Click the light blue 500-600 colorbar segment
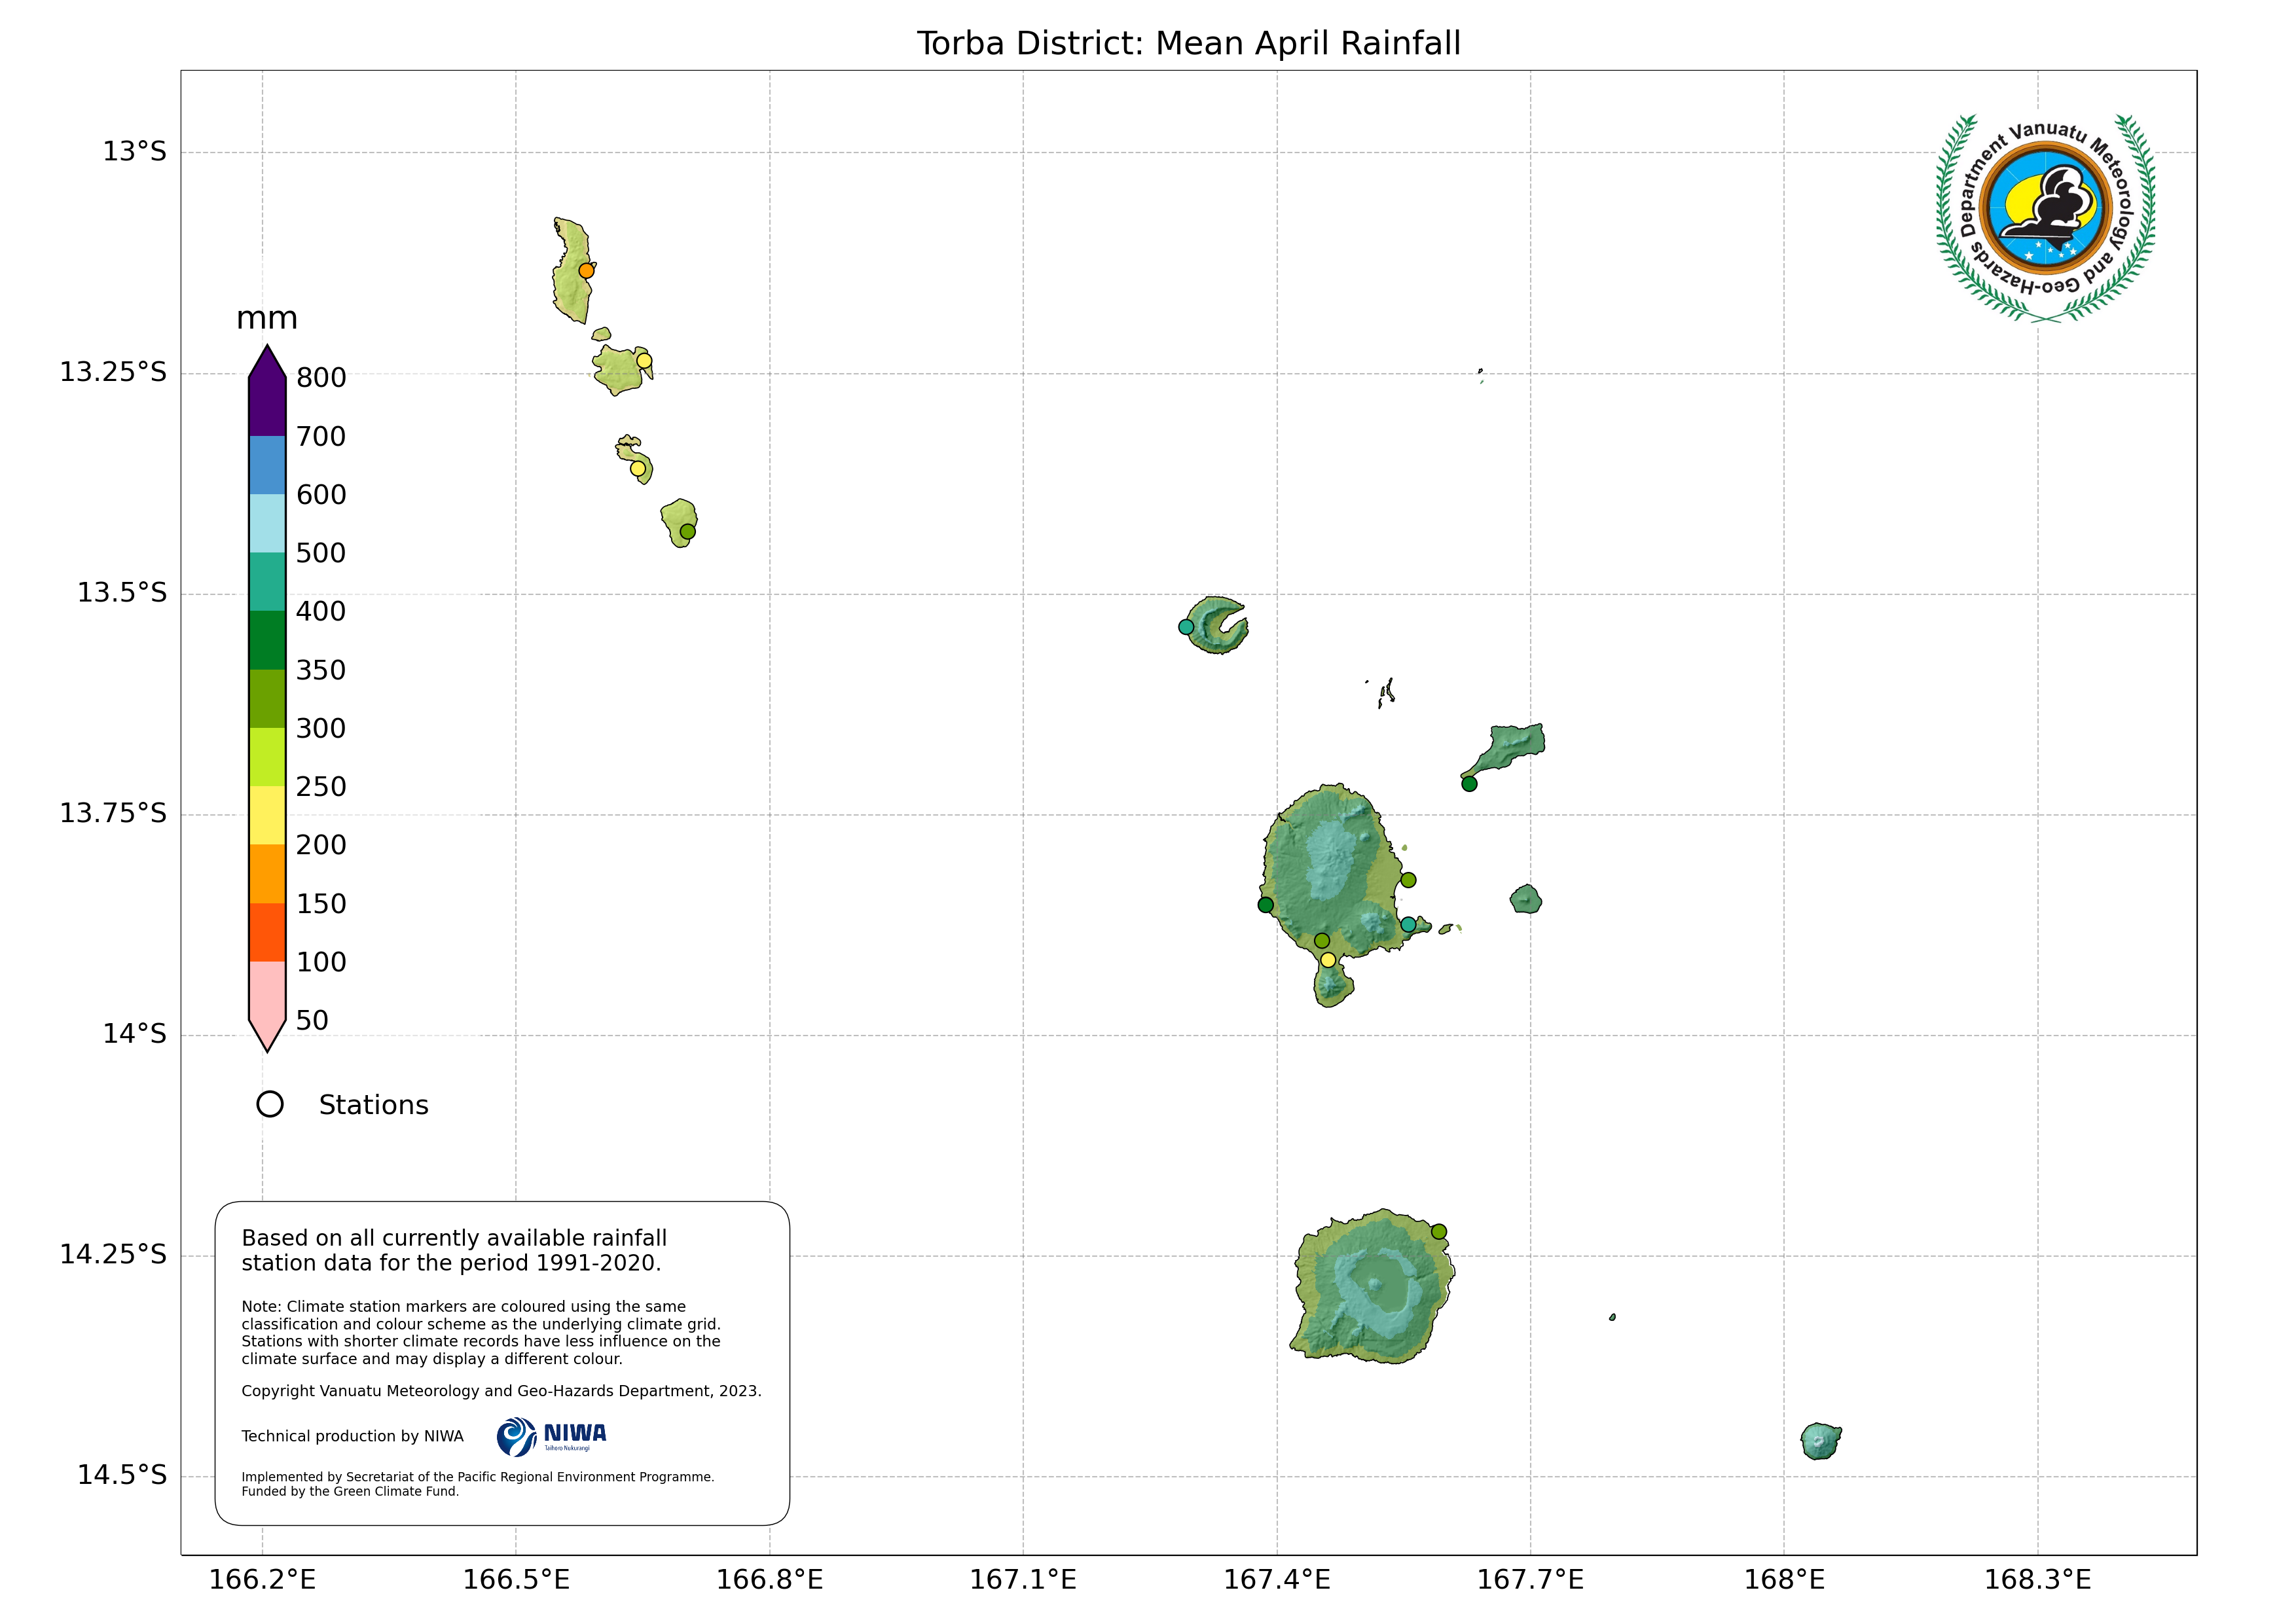 point(267,523)
